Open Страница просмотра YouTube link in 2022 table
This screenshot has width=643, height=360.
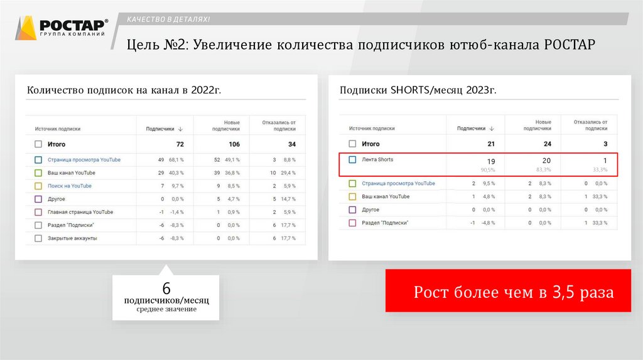[84, 160]
